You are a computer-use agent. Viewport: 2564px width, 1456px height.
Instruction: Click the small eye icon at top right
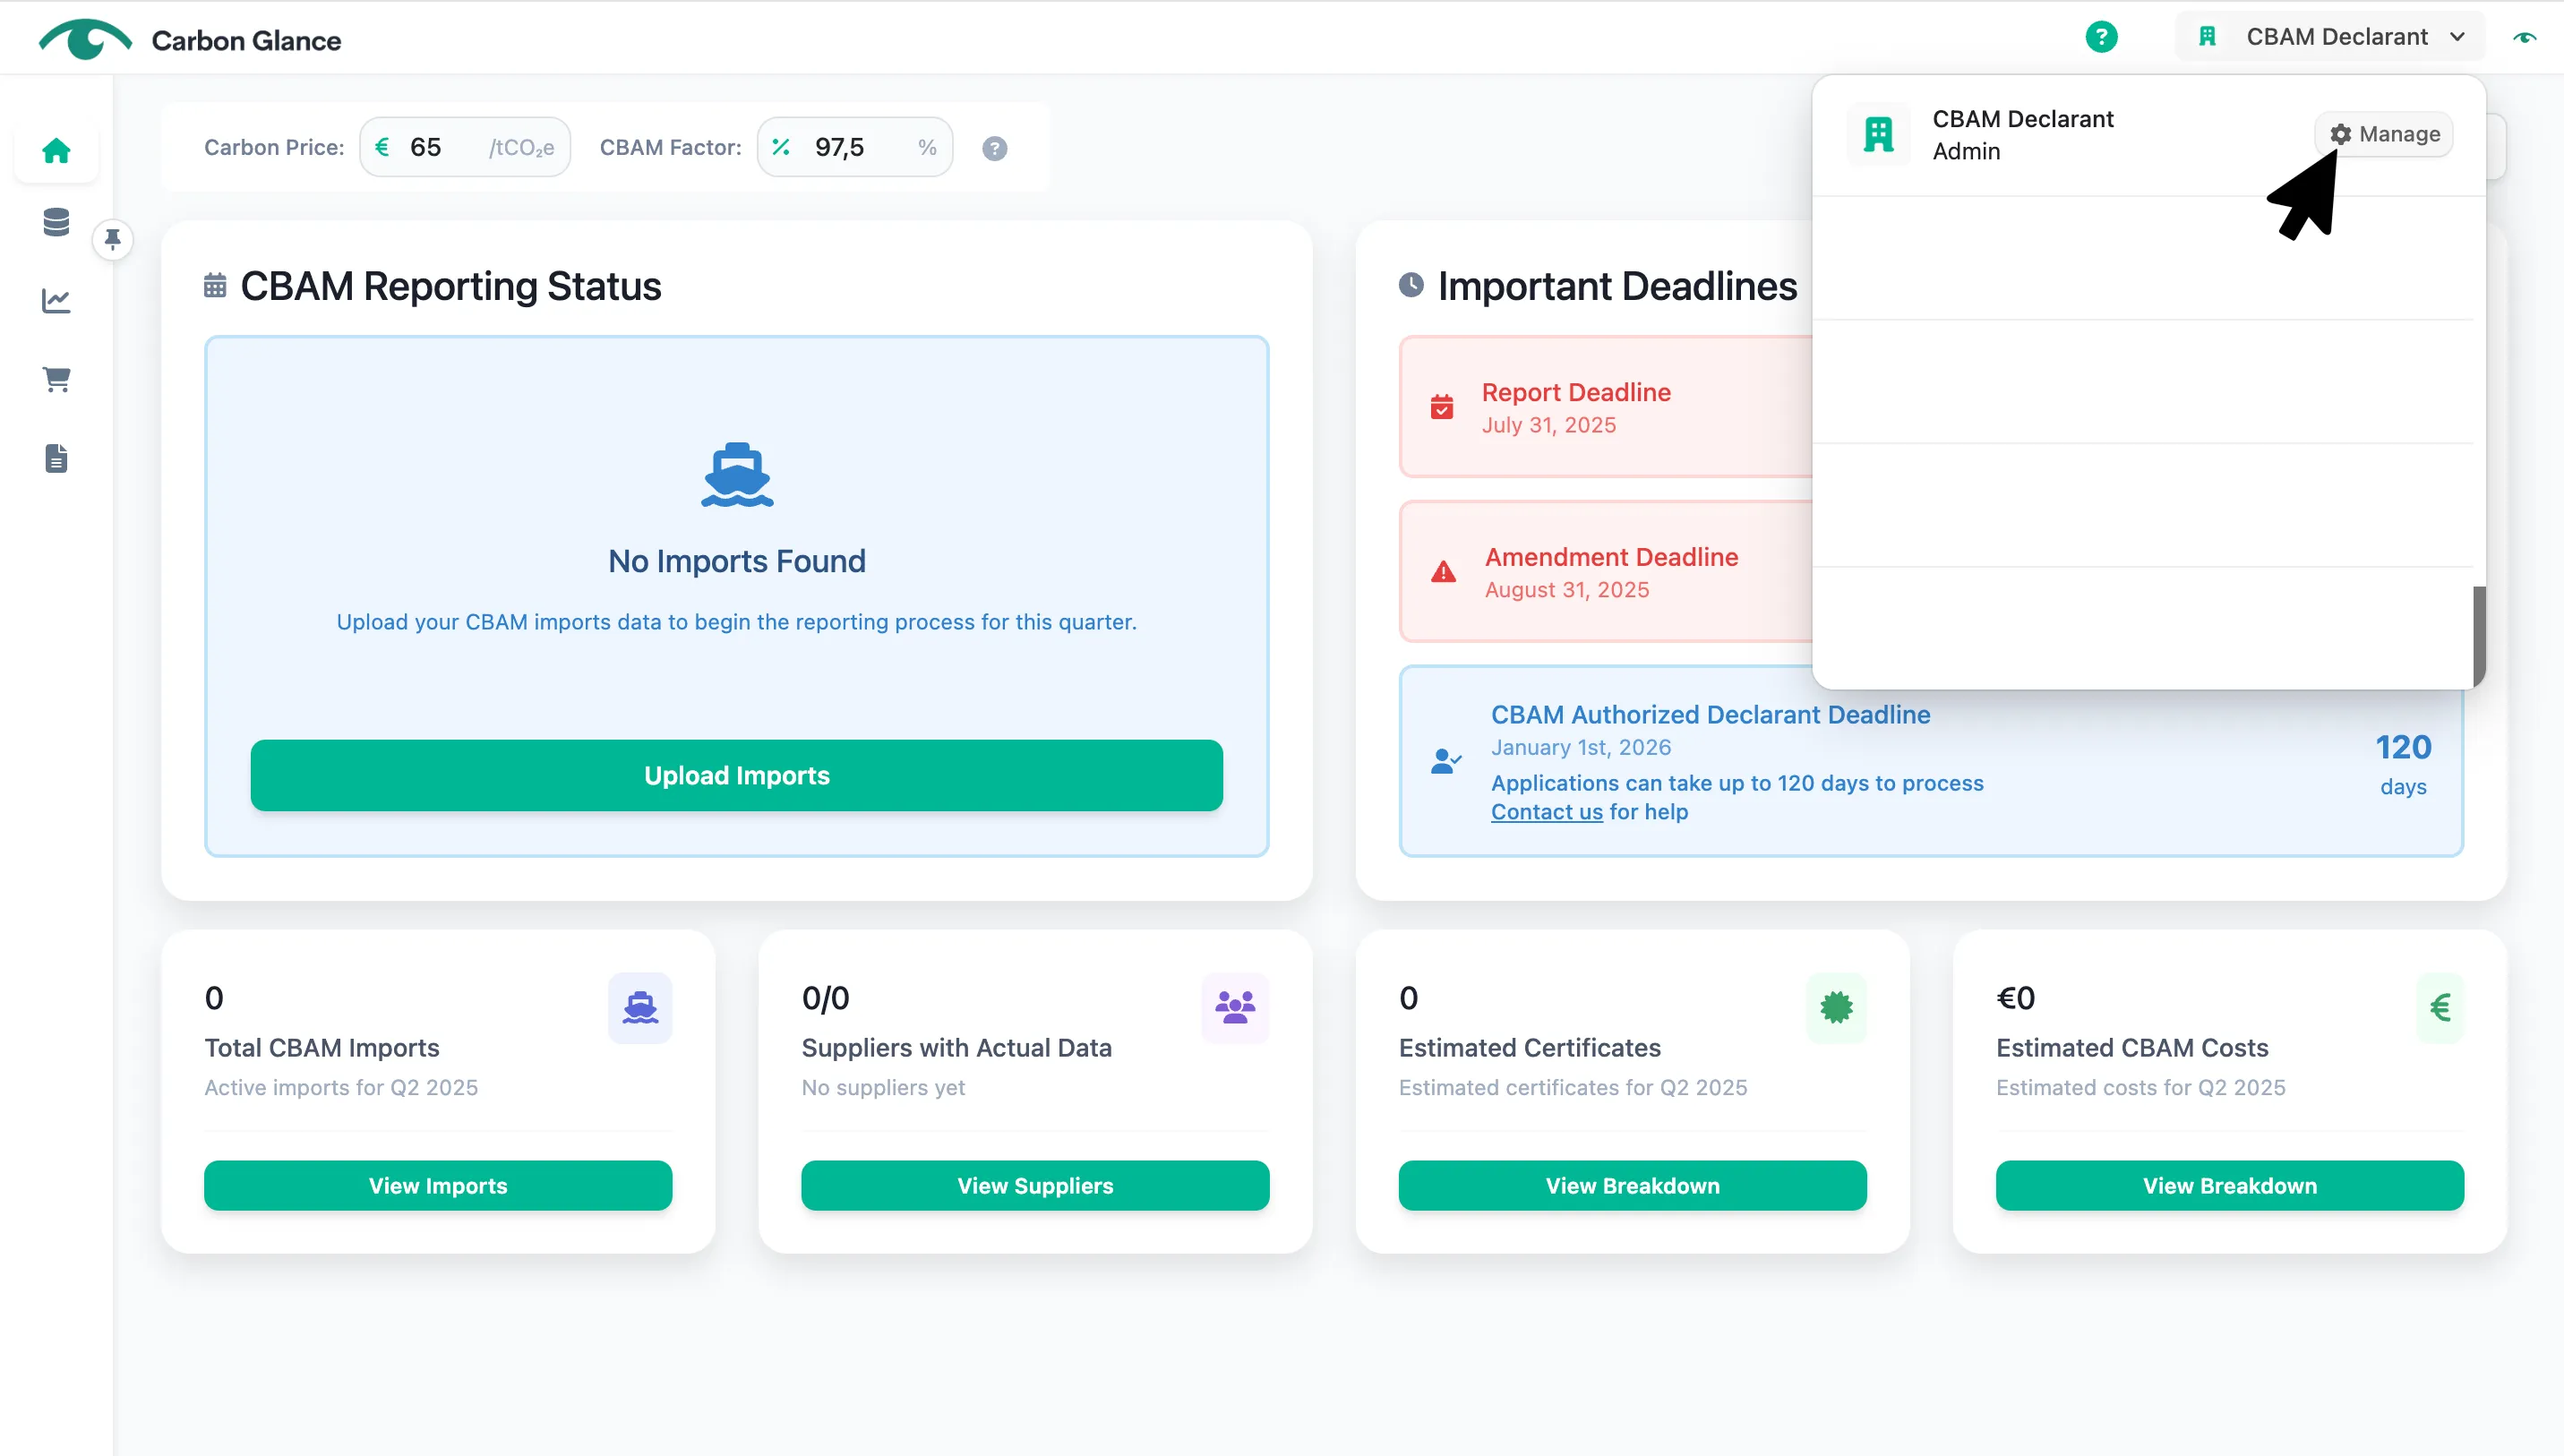pos(2524,37)
